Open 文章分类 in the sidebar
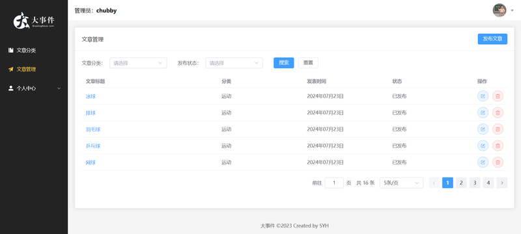Image resolution: width=521 pixels, height=234 pixels. click(x=34, y=51)
